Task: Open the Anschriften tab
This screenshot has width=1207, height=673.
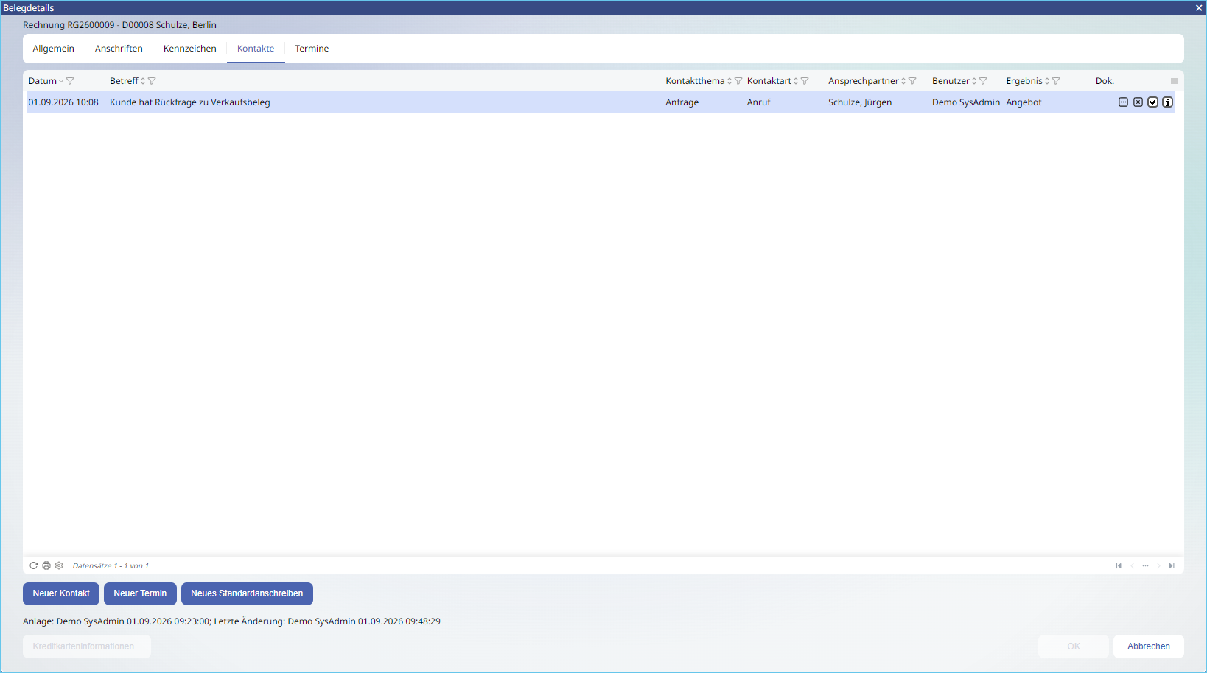Action: [x=119, y=49]
